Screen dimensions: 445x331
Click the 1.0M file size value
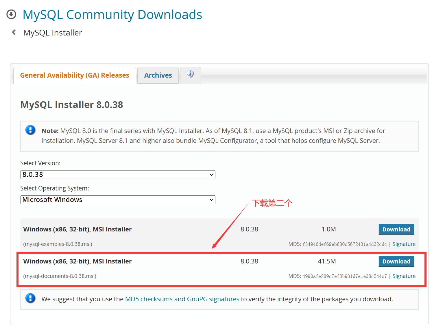click(x=329, y=229)
